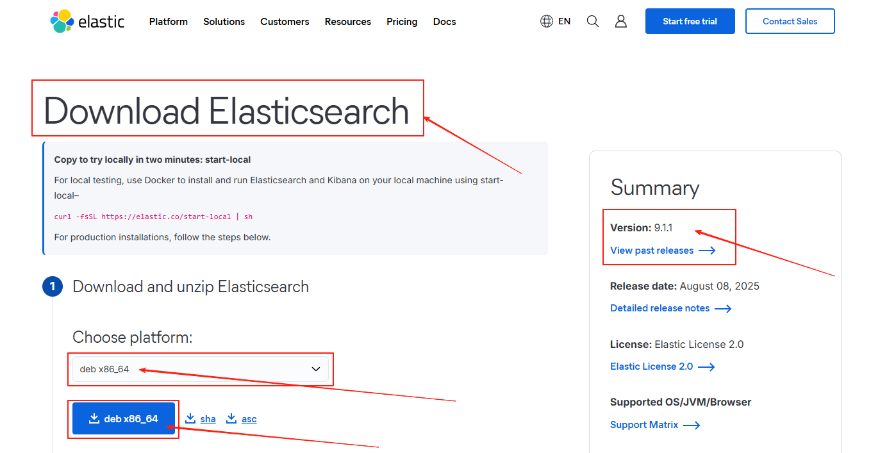Switch language via EN selector
Image resolution: width=896 pixels, height=453 pixels.
point(564,21)
